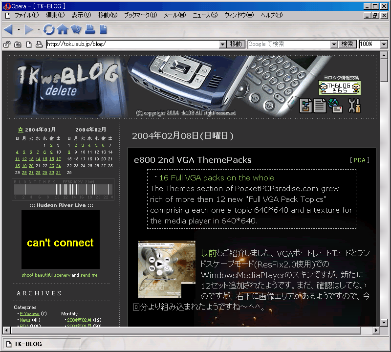Click the lined document icon in the blog header
Viewport: 391px width, 352px height.
pyautogui.click(x=320, y=106)
